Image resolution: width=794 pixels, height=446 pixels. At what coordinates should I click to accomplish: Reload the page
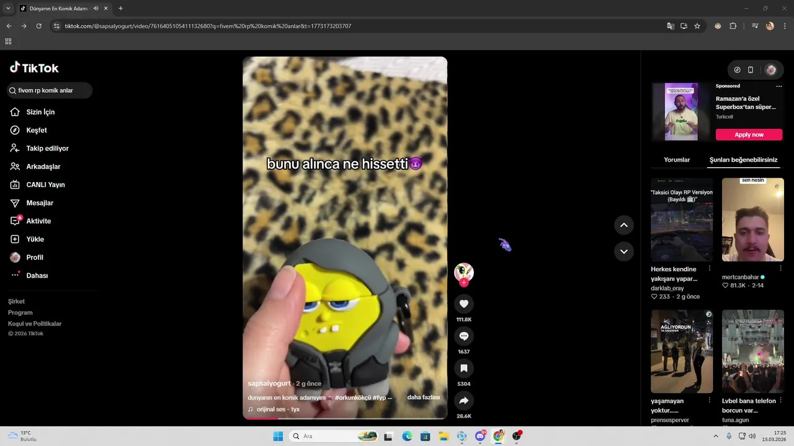(x=38, y=26)
